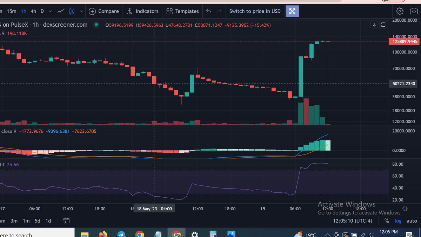Click the undo arrow
421x237 pixels.
[208, 11]
